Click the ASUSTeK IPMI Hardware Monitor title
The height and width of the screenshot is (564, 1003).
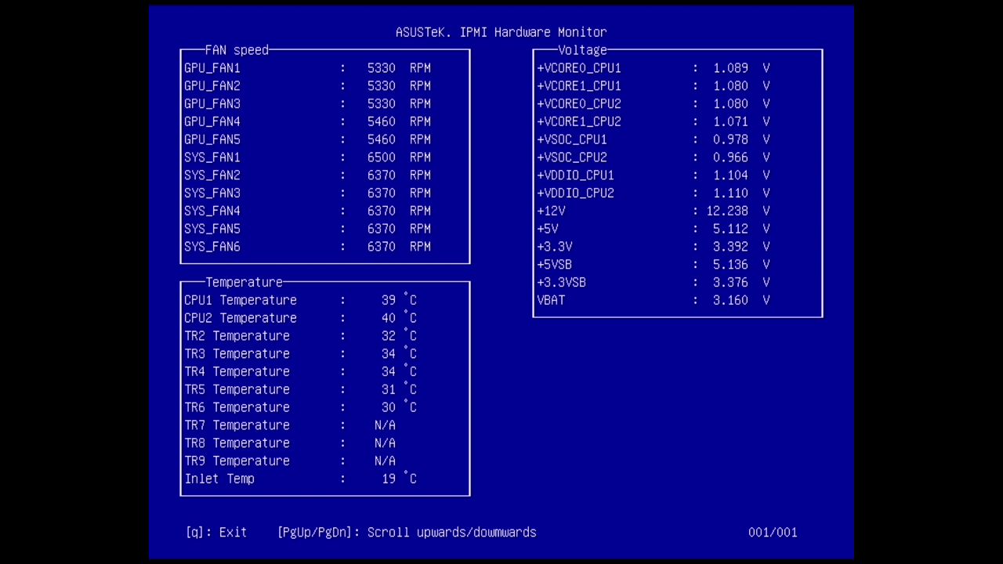[x=501, y=32]
